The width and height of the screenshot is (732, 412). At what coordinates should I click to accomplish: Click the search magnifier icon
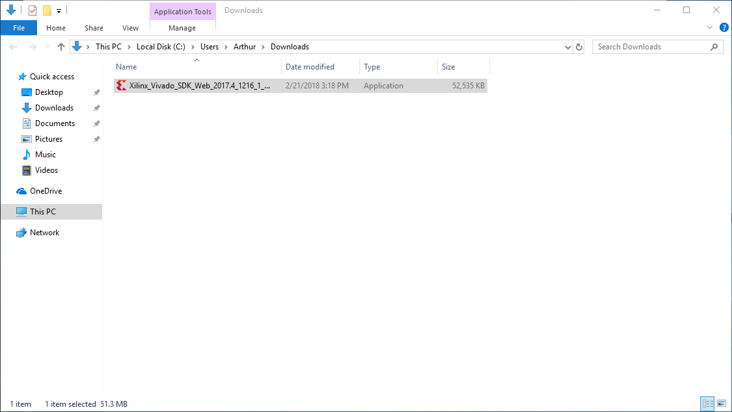click(x=714, y=47)
